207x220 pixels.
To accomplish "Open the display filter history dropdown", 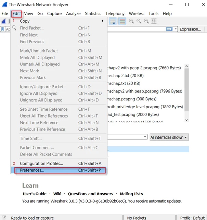I will (176, 29).
